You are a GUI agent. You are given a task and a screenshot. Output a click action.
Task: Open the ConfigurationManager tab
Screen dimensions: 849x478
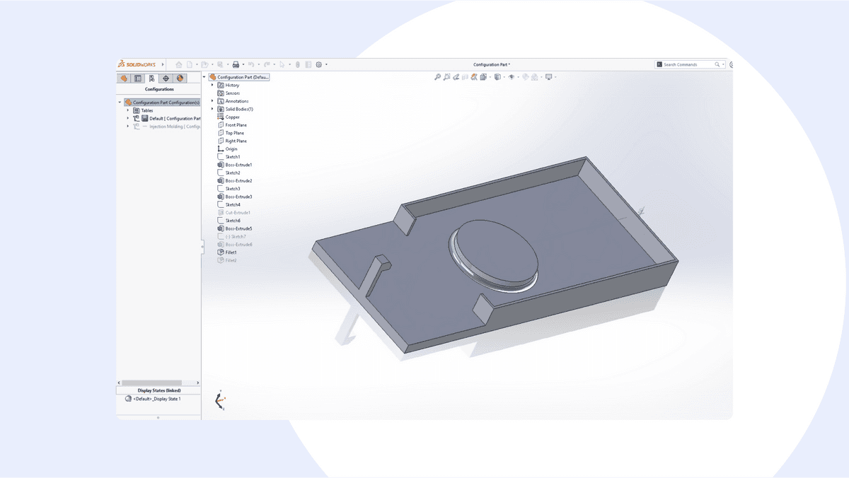tap(151, 78)
